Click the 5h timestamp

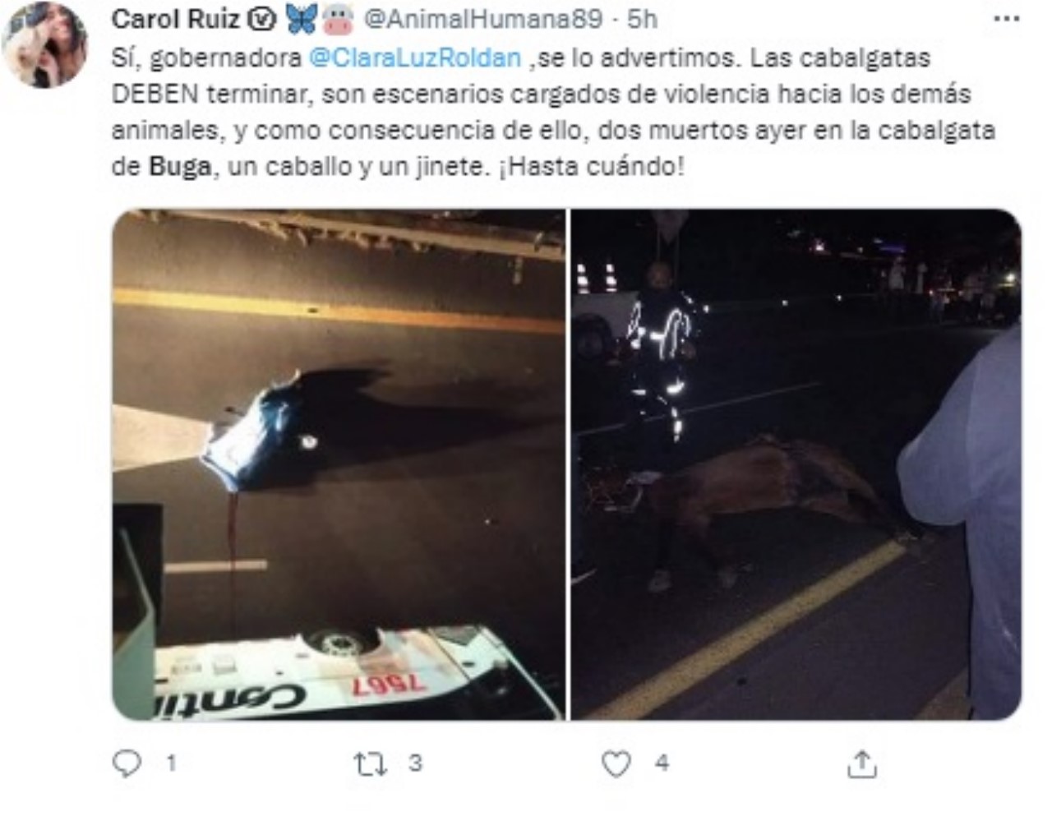tap(643, 18)
